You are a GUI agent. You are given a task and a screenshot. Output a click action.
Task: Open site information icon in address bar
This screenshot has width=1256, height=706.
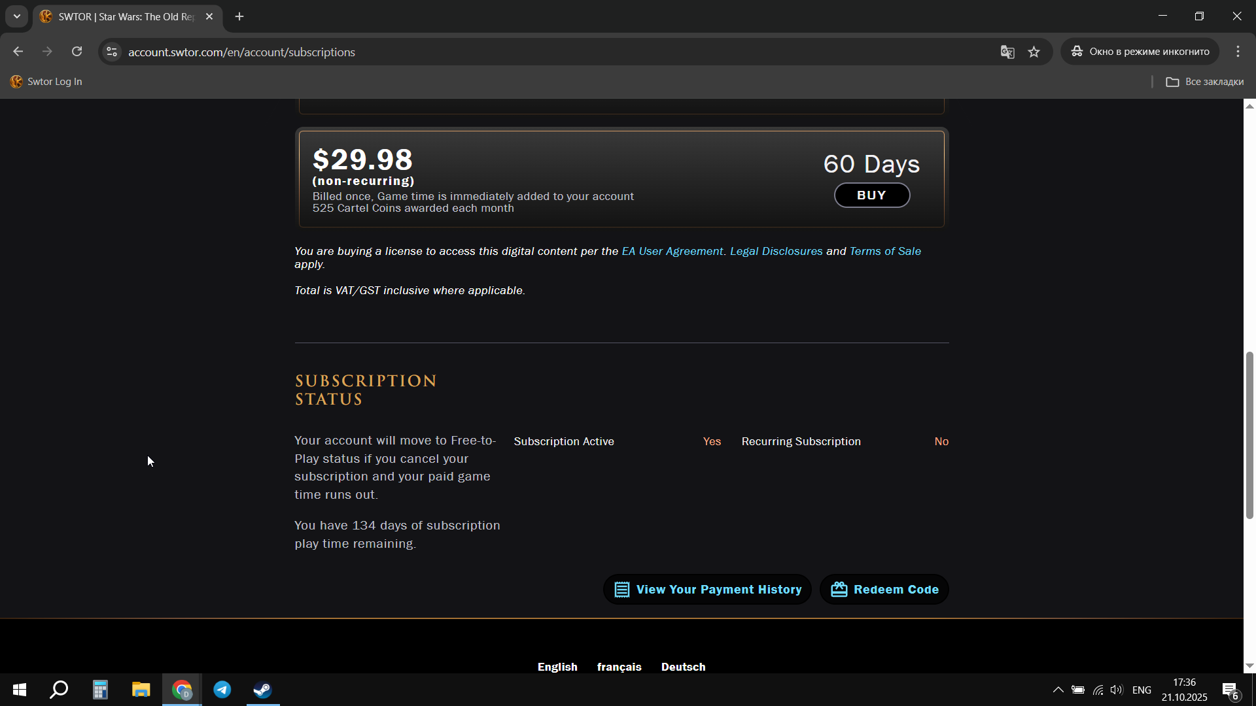pyautogui.click(x=112, y=52)
